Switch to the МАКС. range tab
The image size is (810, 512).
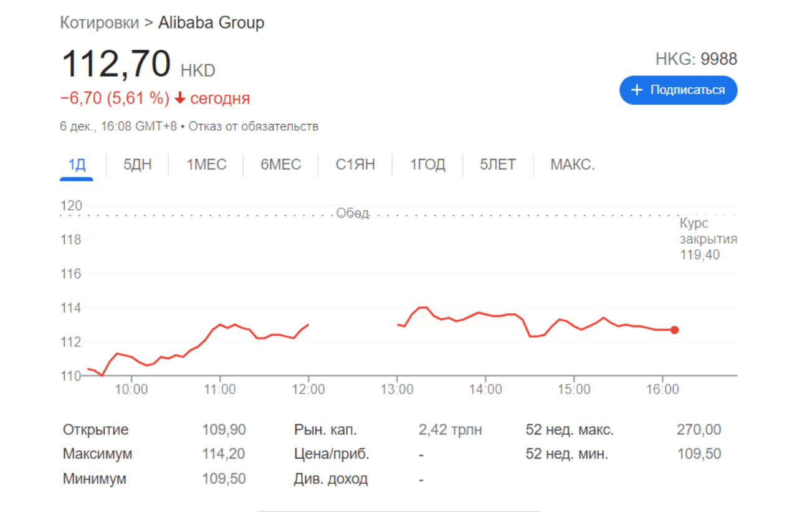573,165
